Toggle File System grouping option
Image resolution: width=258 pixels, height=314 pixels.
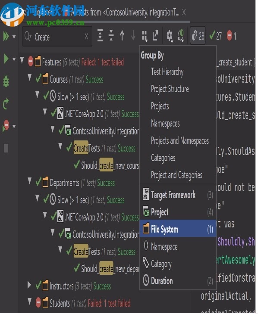click(x=178, y=229)
